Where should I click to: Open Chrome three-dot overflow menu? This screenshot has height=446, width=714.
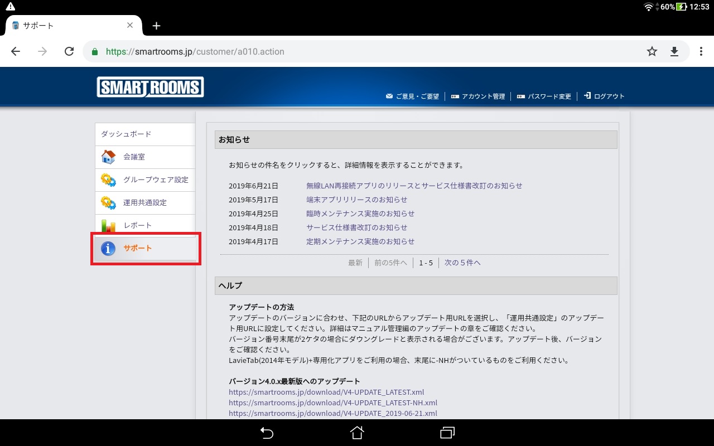click(x=701, y=51)
